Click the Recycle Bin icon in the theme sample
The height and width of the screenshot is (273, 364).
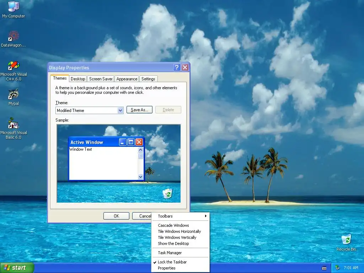pyautogui.click(x=167, y=193)
